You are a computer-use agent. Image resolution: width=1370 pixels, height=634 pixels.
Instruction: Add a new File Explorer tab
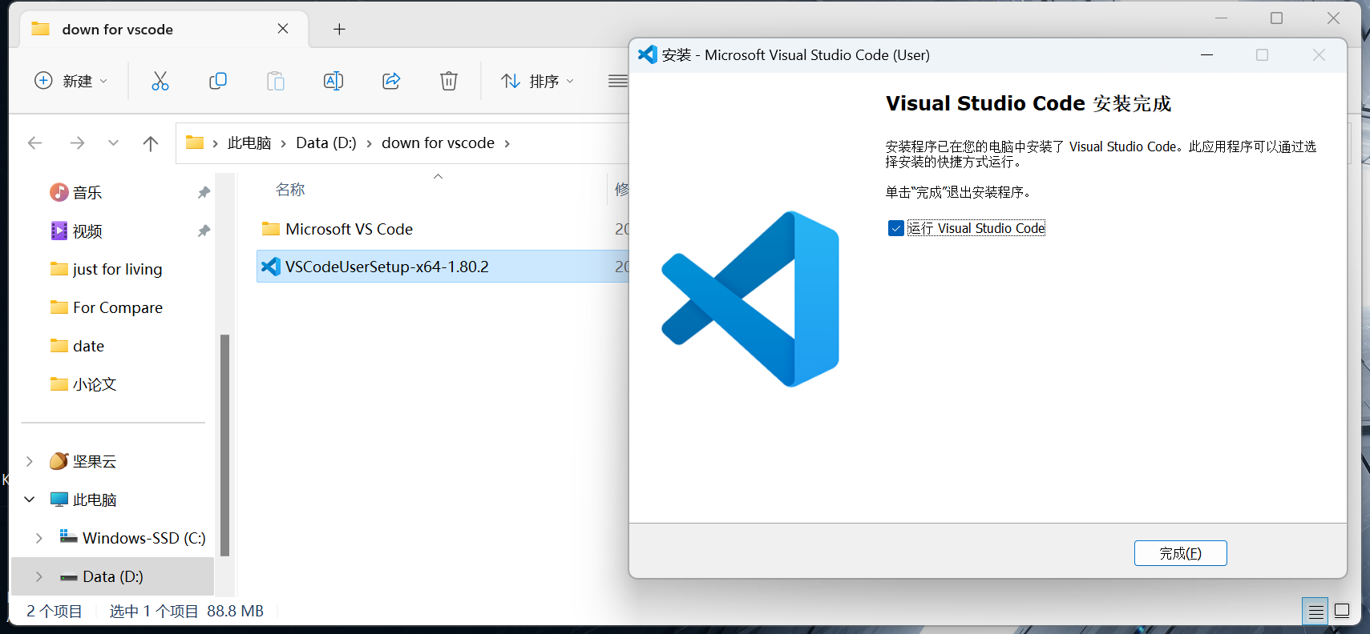point(339,30)
